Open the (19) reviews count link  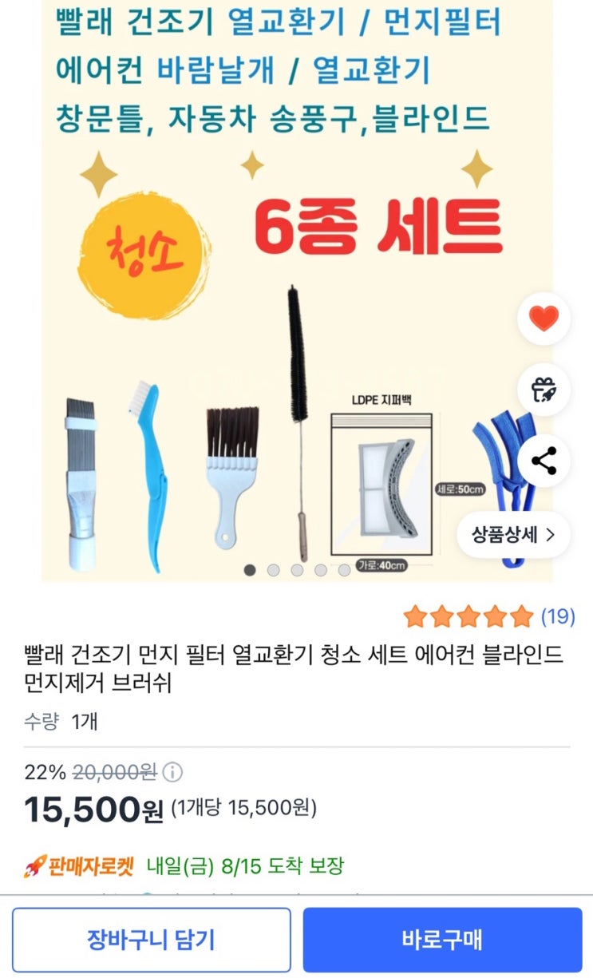point(558,616)
